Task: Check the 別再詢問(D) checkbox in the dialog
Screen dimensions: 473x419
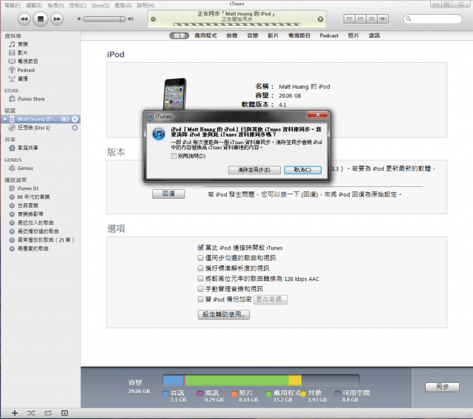Action: coord(174,156)
